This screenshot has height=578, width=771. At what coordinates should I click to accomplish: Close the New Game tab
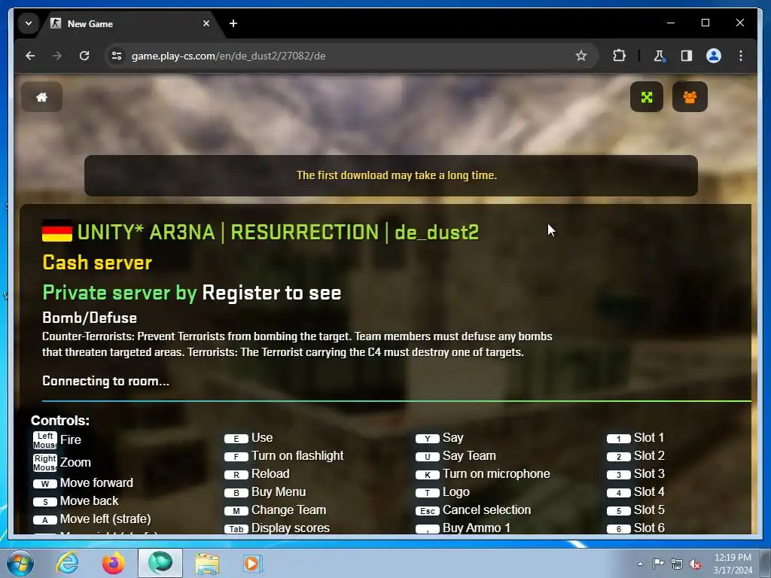(x=206, y=23)
